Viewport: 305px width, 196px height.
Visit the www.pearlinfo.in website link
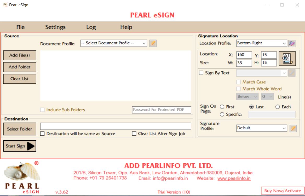(x=234, y=178)
